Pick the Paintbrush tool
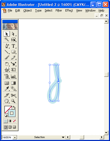The width and height of the screenshot is (110, 141). tap(7, 57)
